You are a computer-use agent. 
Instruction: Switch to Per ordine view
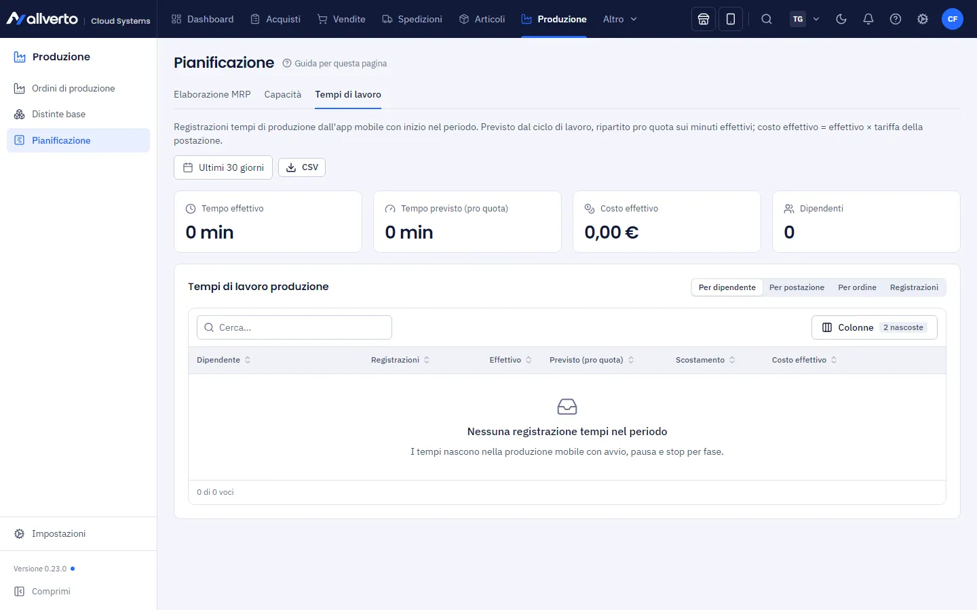click(x=857, y=287)
